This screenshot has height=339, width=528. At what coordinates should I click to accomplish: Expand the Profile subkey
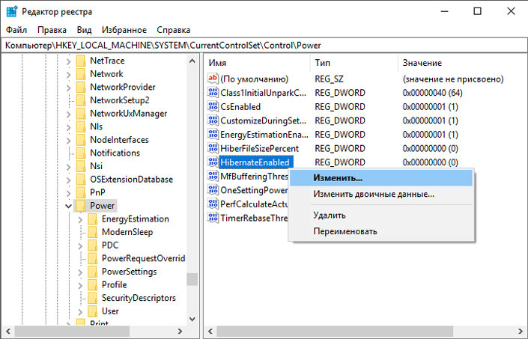80,285
